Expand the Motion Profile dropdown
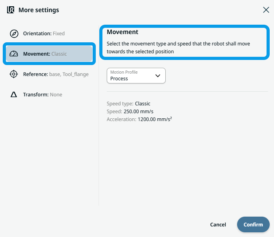 click(x=136, y=76)
